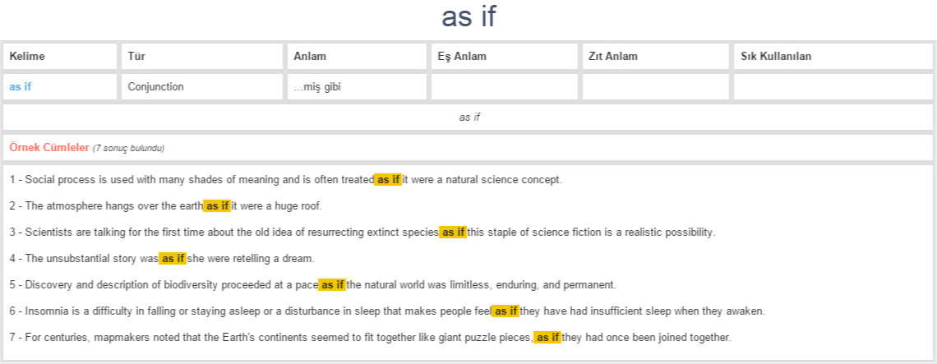Select the Sık Kullanılan column header

click(x=776, y=57)
